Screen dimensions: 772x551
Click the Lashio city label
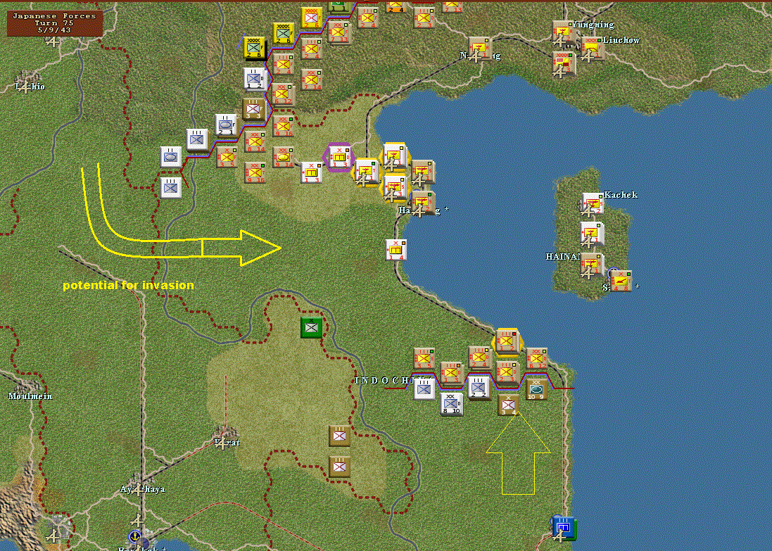point(30,87)
